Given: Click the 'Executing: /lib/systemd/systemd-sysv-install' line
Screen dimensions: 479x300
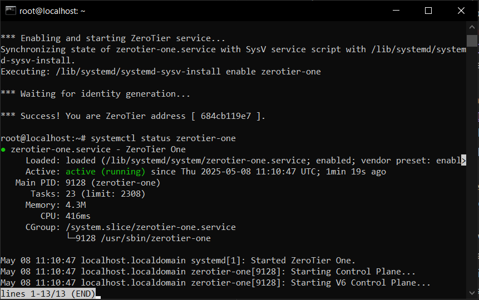Looking at the screenshot, I should pos(161,72).
